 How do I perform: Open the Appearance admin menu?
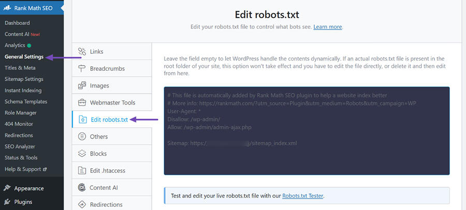[x=28, y=188]
